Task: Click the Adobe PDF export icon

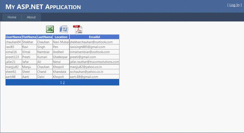Action: (78, 29)
